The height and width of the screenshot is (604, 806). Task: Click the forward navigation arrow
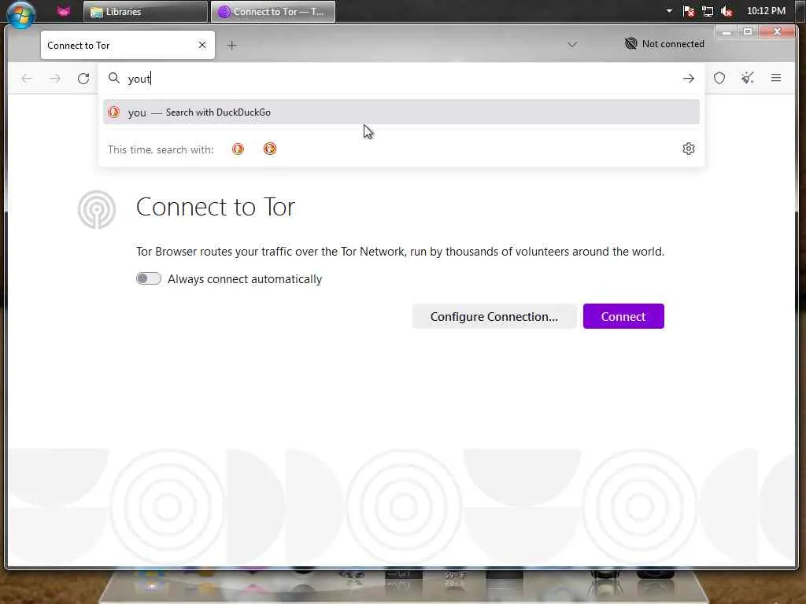pyautogui.click(x=55, y=78)
